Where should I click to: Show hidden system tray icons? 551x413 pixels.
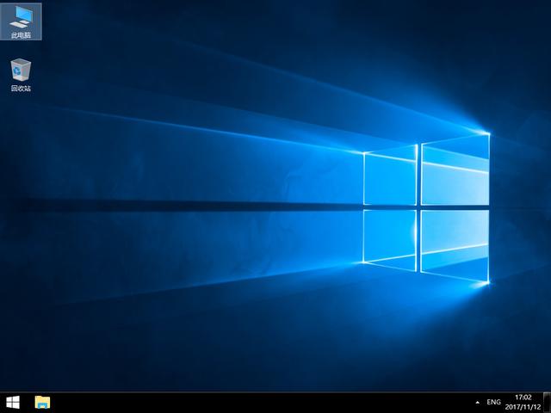tap(477, 403)
